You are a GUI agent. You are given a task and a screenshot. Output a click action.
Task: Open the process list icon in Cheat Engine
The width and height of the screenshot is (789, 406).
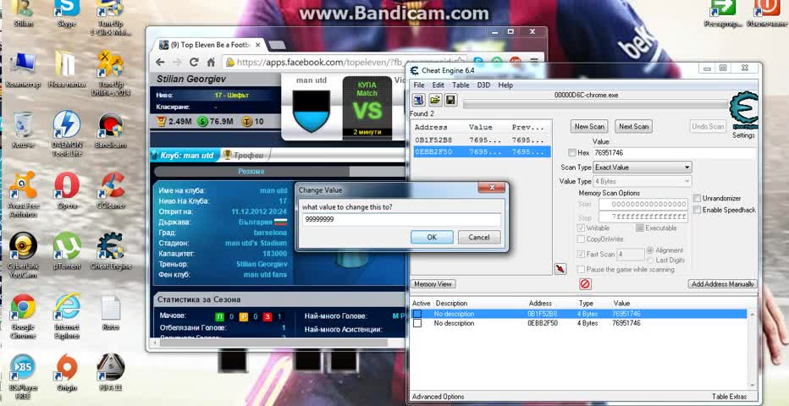(x=419, y=100)
